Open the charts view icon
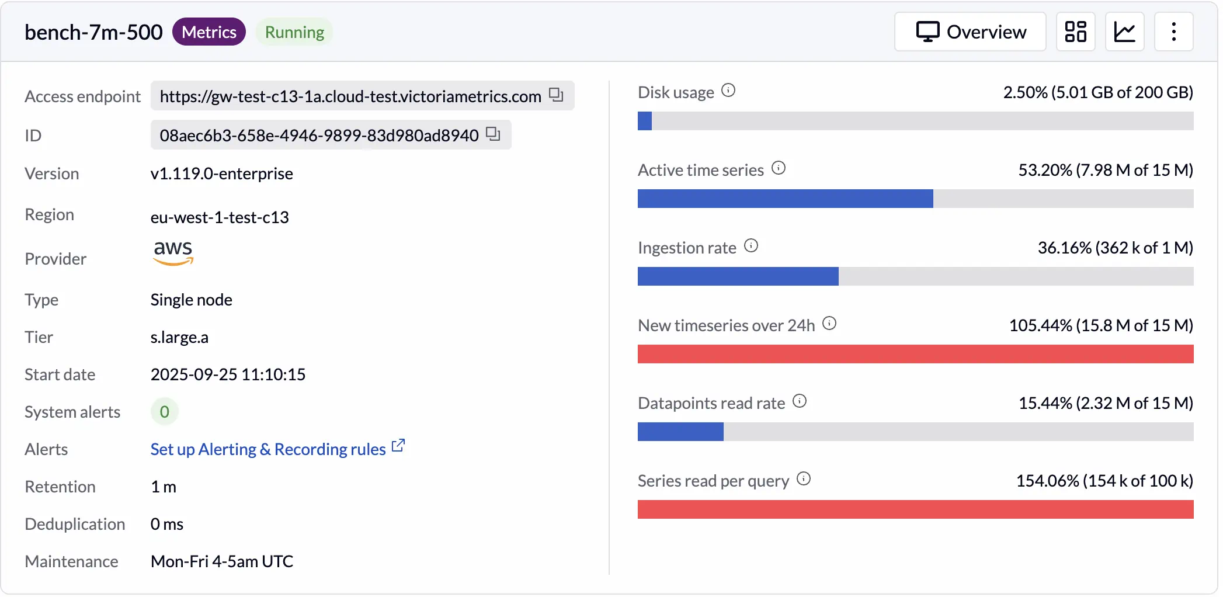Screen dimensions: 1223x597 [1125, 32]
